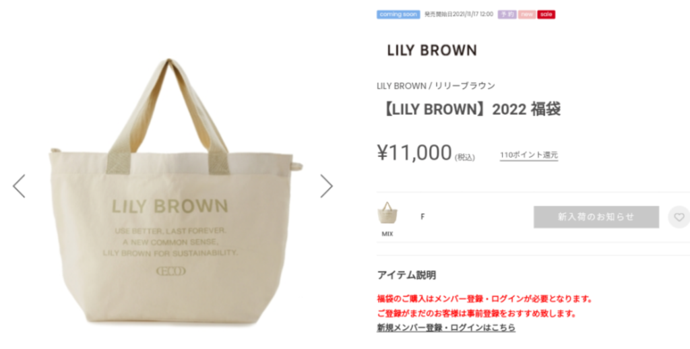
Task: Click the MIX color label text
Action: coord(387,234)
